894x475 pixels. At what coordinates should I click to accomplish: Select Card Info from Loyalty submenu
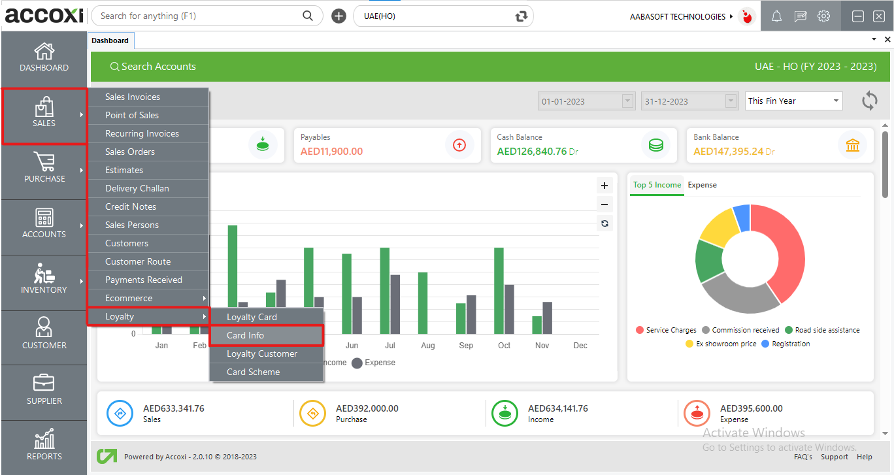coord(266,335)
